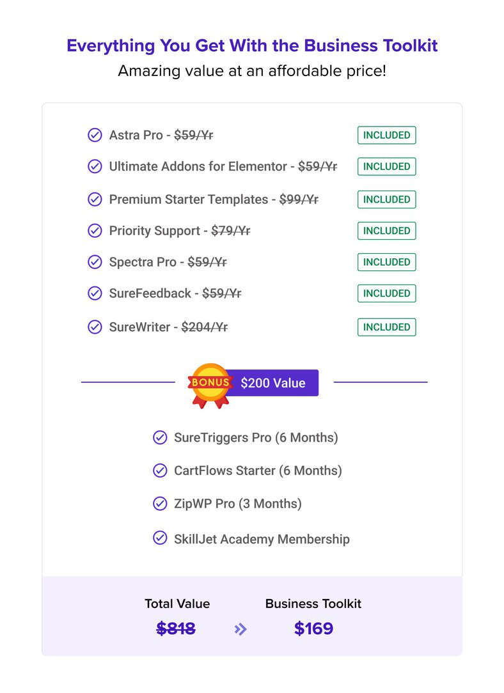Click checkmark icon next to Ultimate Addons for Elementor
504x693 pixels.
point(95,166)
